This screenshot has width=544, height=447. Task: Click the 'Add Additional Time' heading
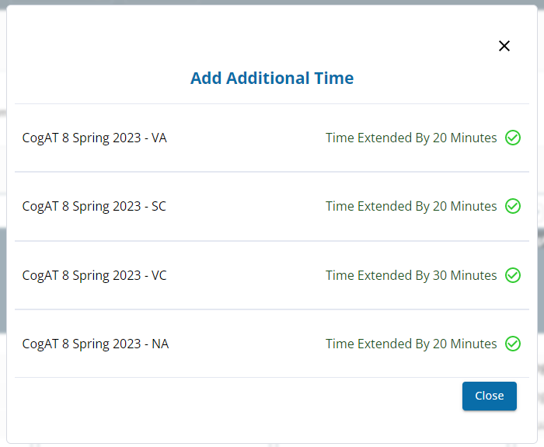coord(272,78)
